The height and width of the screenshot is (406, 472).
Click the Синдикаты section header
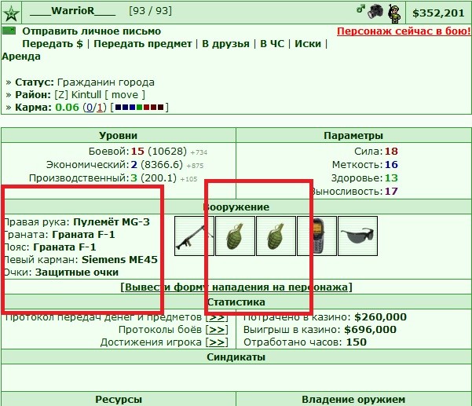pyautogui.click(x=236, y=357)
